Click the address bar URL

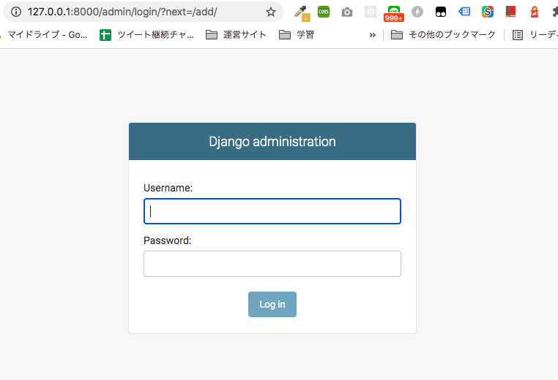click(x=122, y=12)
